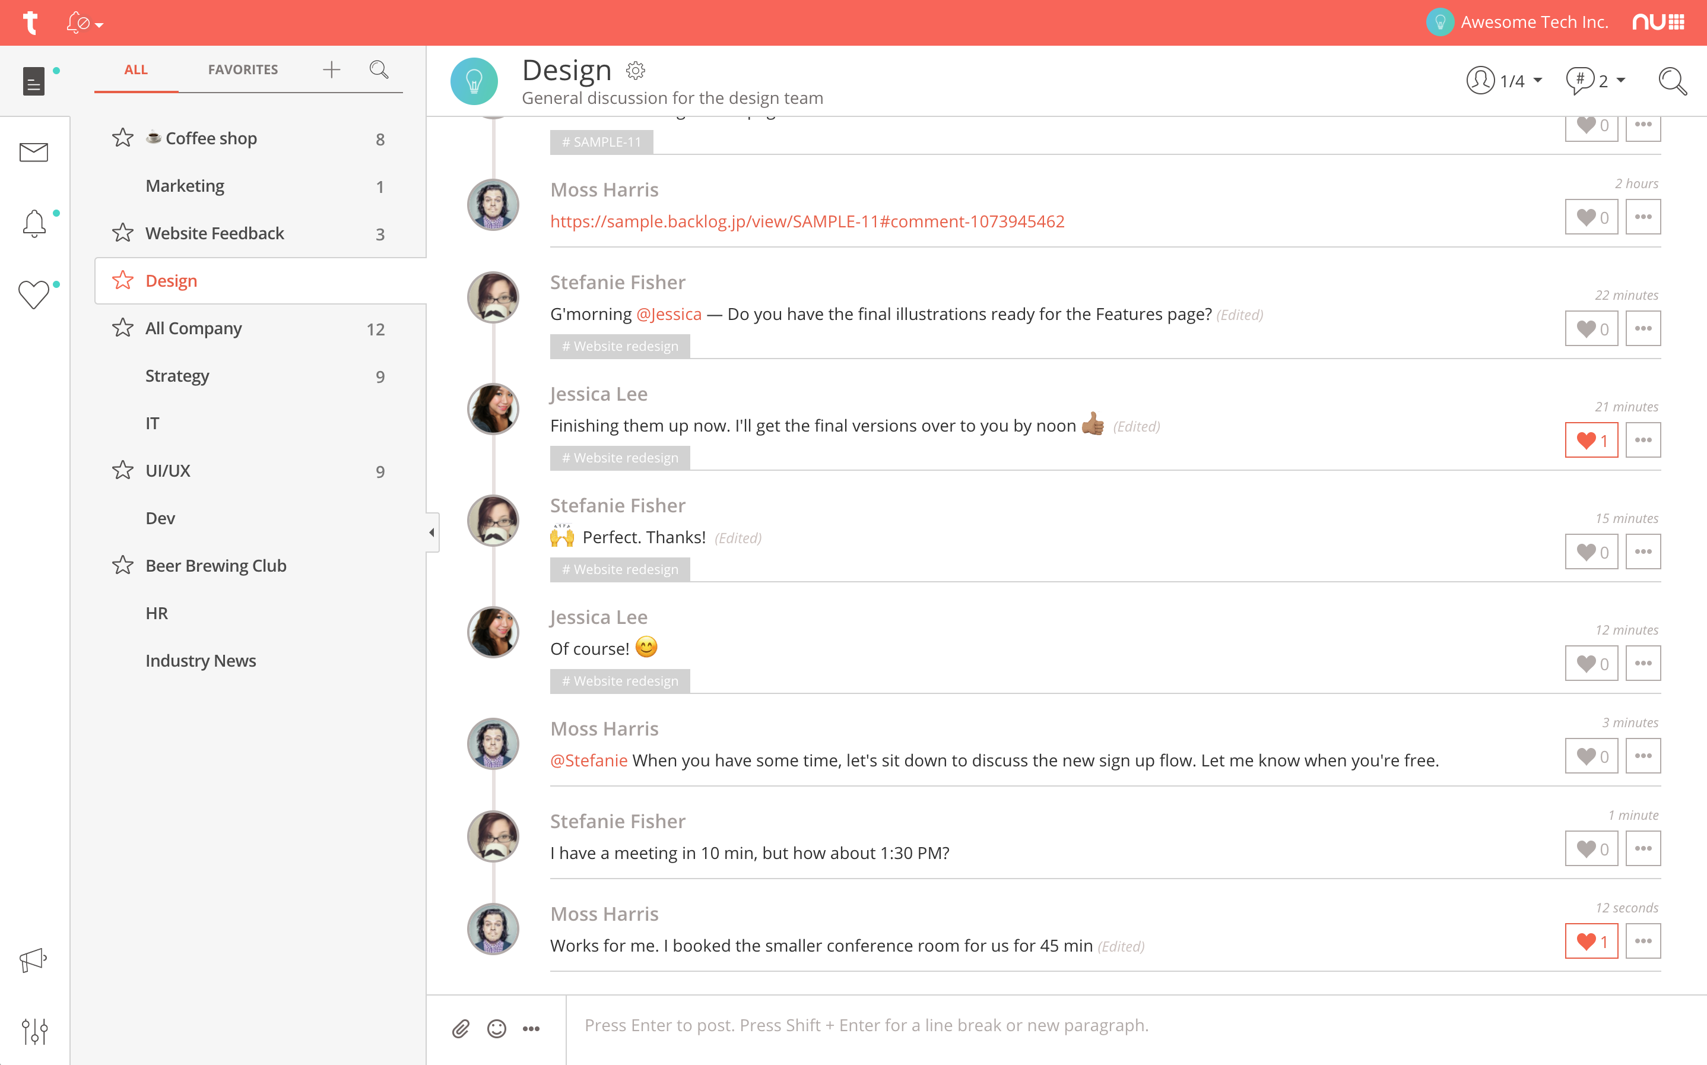Viewport: 1707px width, 1065px height.
Task: Open the announcements megaphone icon
Action: pyautogui.click(x=33, y=959)
